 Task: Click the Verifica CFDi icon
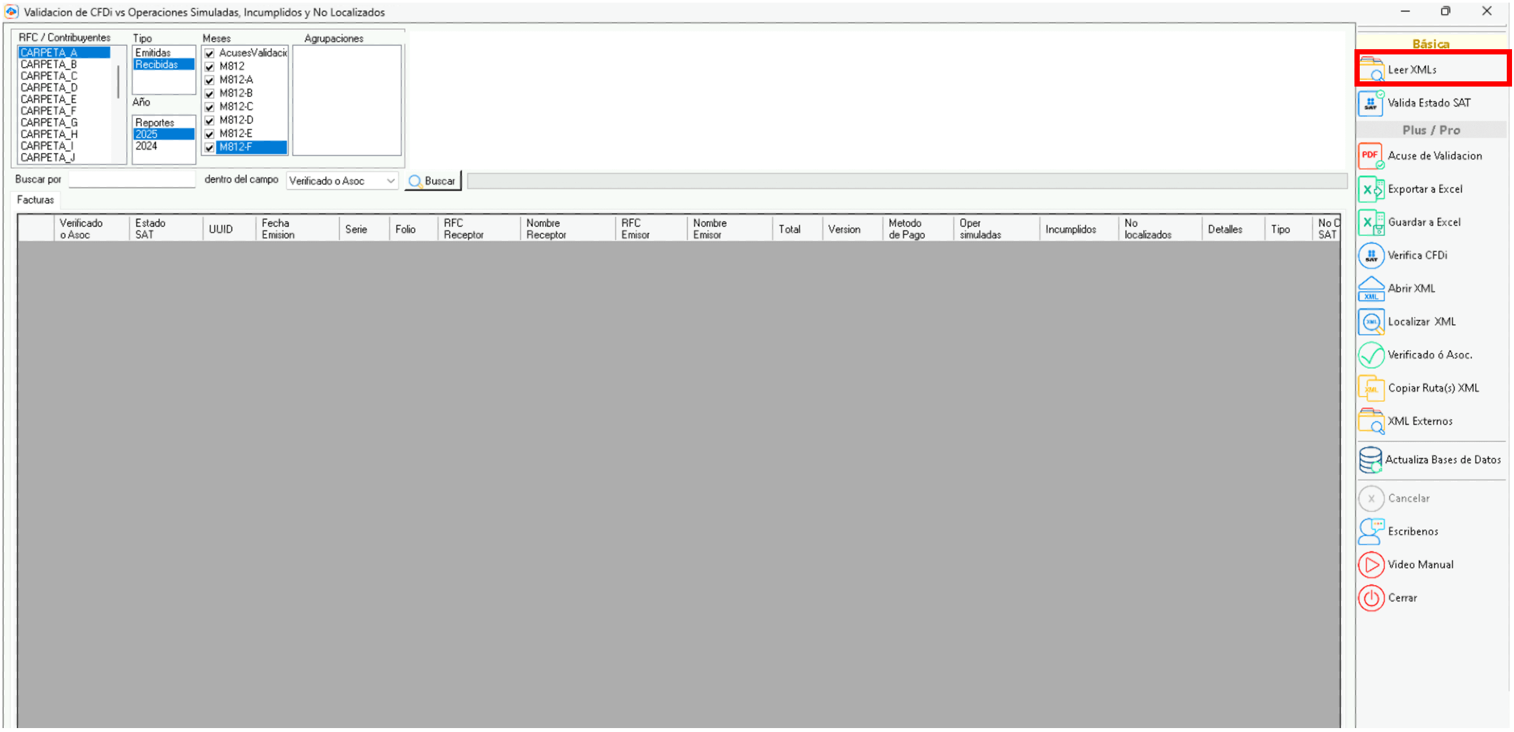(1371, 255)
